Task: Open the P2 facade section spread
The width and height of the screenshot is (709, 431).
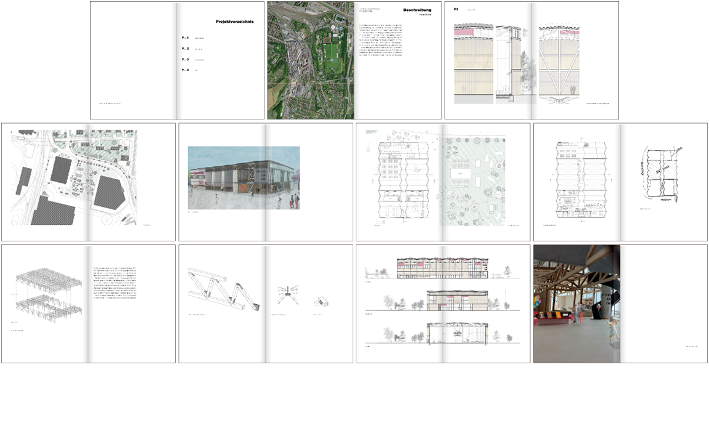Action: coord(531,62)
